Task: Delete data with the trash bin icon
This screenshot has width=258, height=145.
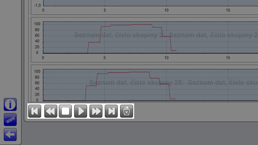Action: point(127,111)
